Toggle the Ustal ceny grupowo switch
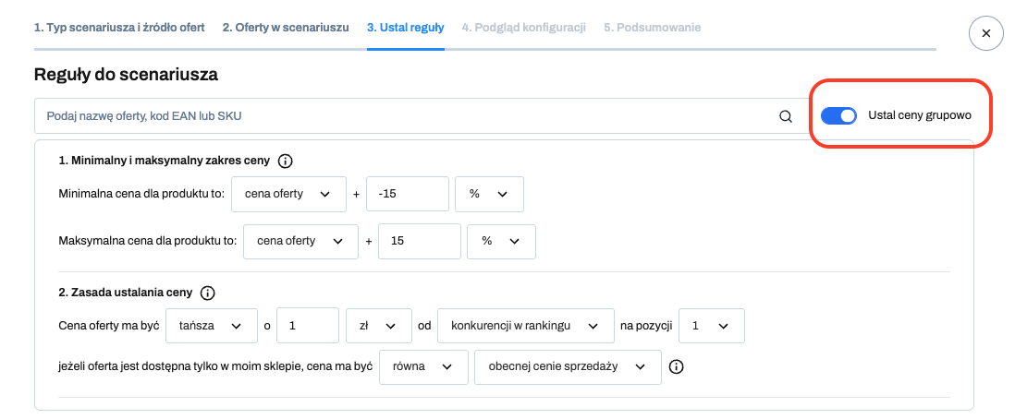 838,115
